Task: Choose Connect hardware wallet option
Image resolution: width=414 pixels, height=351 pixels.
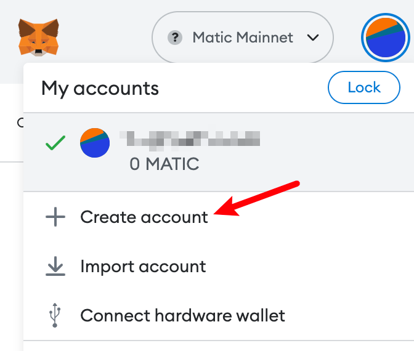Action: pos(219,315)
